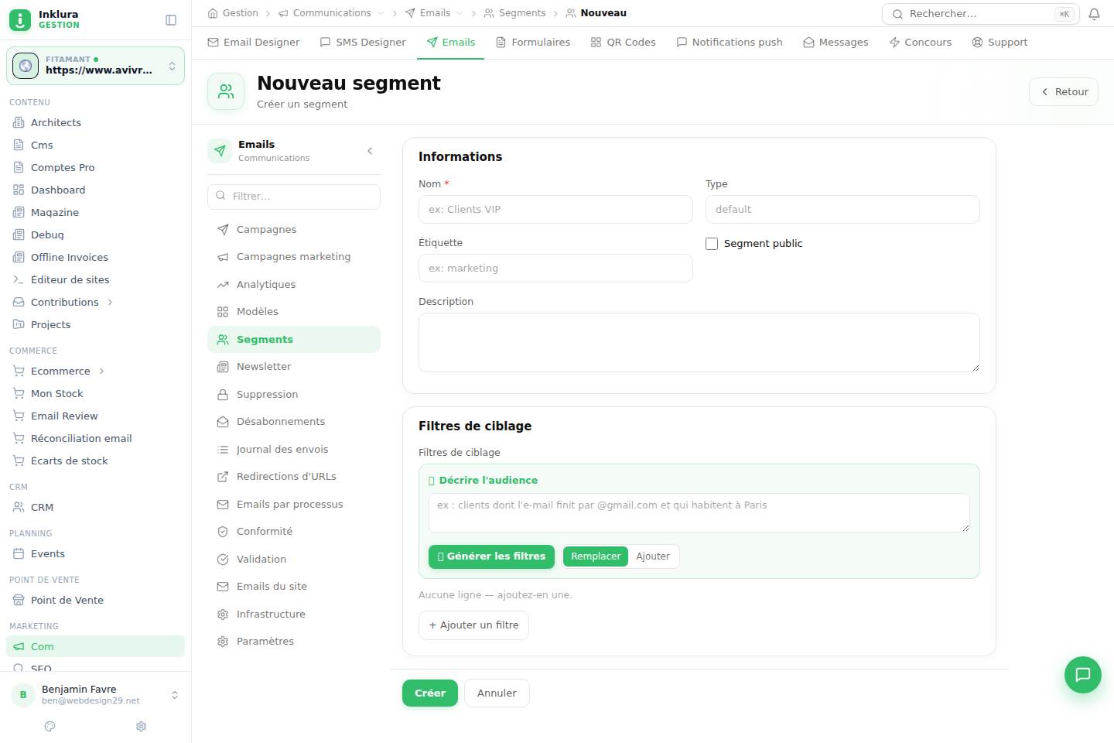Click the Générer les filtres button
Screen dimensions: 1114x743
coord(491,556)
